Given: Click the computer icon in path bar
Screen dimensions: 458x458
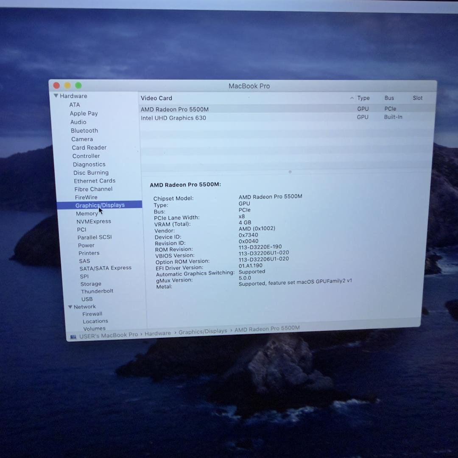Looking at the screenshot, I should tap(73, 337).
